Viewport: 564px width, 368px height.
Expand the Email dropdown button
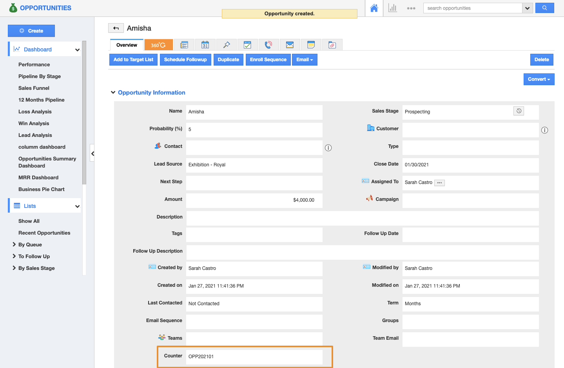pyautogui.click(x=305, y=60)
